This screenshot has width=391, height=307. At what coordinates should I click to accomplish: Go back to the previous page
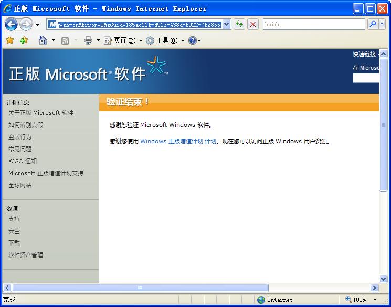pyautogui.click(x=11, y=25)
